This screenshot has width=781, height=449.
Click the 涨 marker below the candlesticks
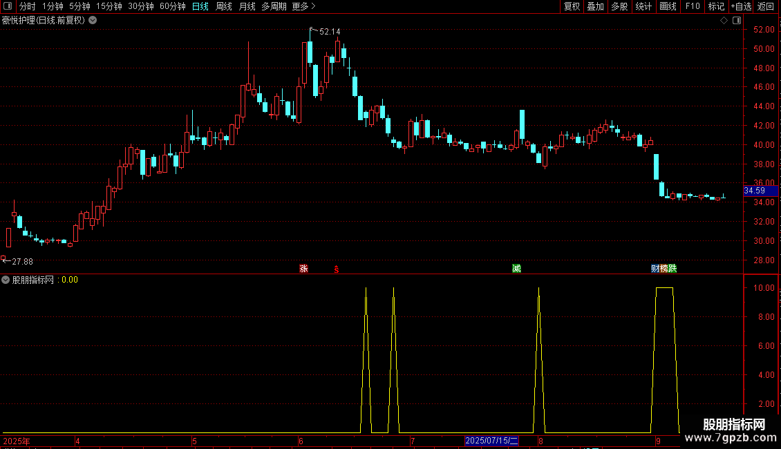[x=304, y=269]
